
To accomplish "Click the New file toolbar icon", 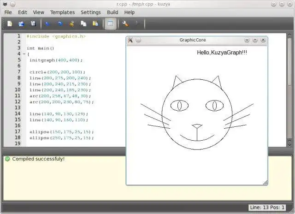I will pyautogui.click(x=10, y=24).
